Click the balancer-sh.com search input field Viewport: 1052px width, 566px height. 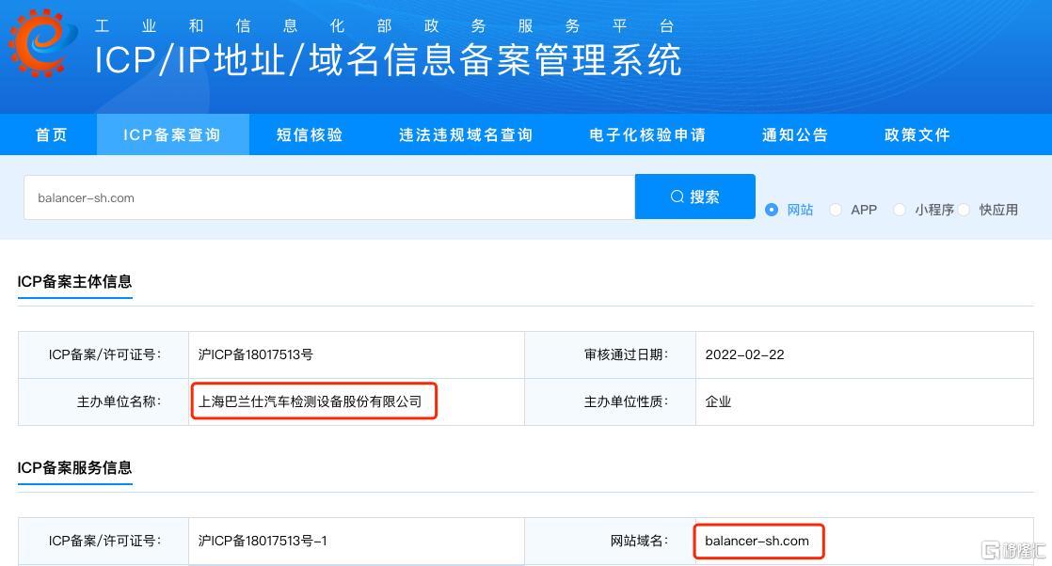pos(329,197)
